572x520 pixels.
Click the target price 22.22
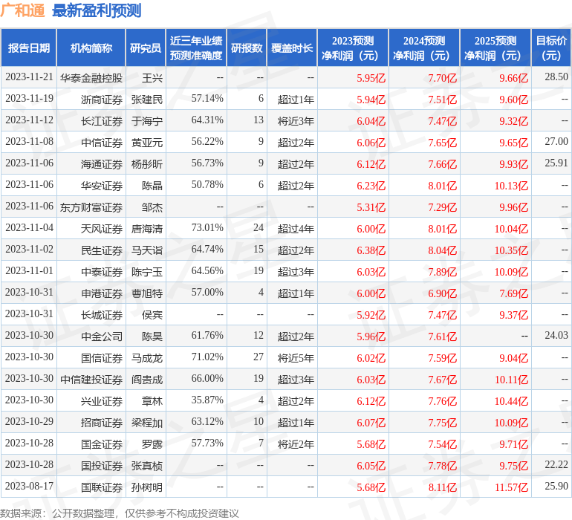pyautogui.click(x=556, y=464)
